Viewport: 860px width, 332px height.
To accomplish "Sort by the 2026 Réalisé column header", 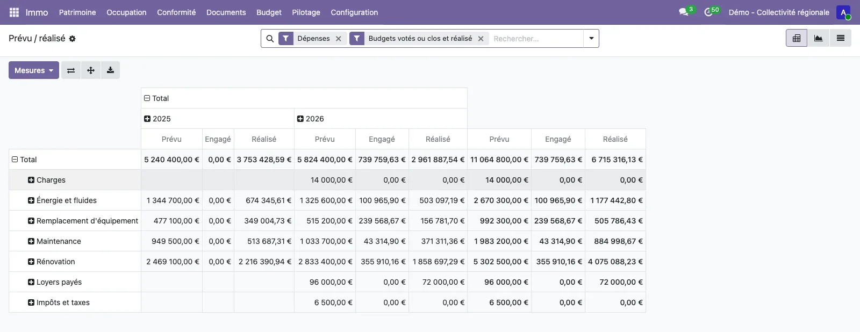I will coord(438,139).
